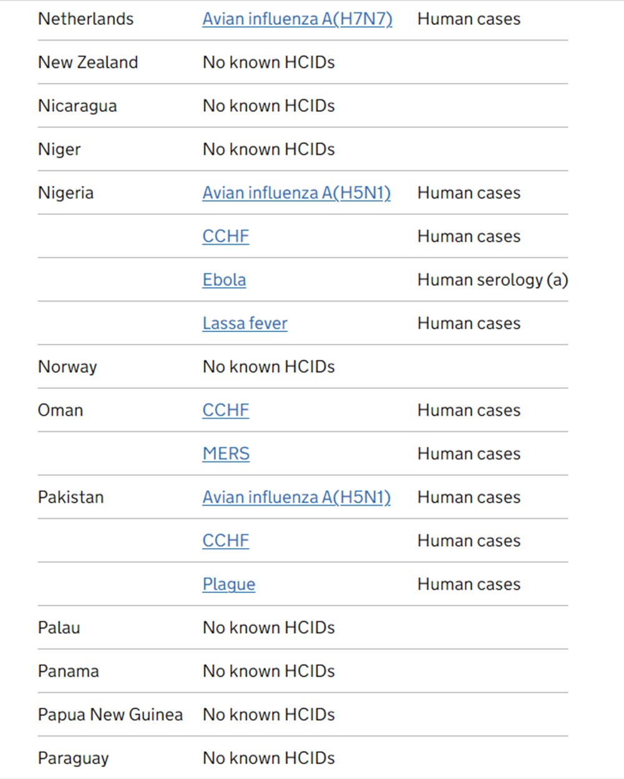This screenshot has width=624, height=779.
Task: Select the New Zealand country cell
Action: [88, 62]
